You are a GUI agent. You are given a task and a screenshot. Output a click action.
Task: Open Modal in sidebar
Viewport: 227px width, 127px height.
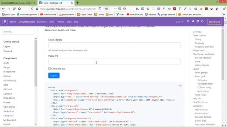point(7,124)
